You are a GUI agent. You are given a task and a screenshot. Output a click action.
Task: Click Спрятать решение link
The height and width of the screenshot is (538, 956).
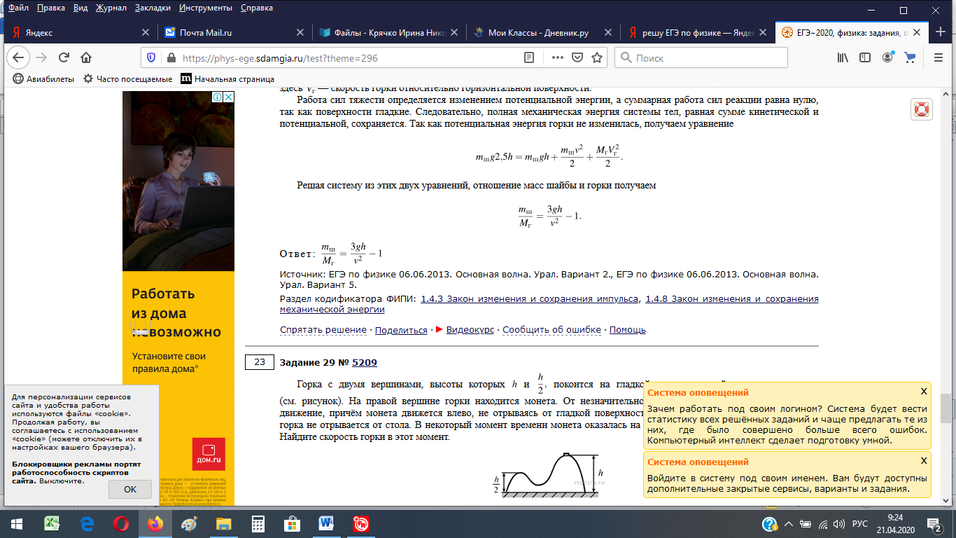(323, 329)
